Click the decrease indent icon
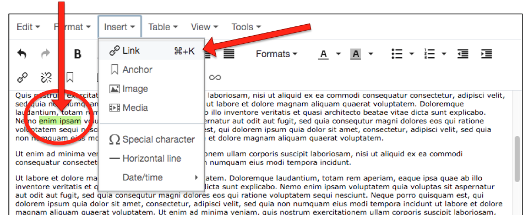 (x=463, y=54)
